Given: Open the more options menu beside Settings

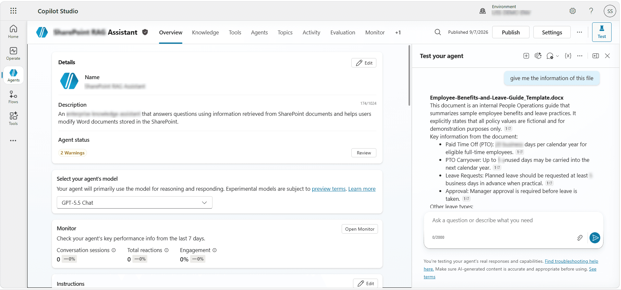Looking at the screenshot, I should pyautogui.click(x=579, y=32).
